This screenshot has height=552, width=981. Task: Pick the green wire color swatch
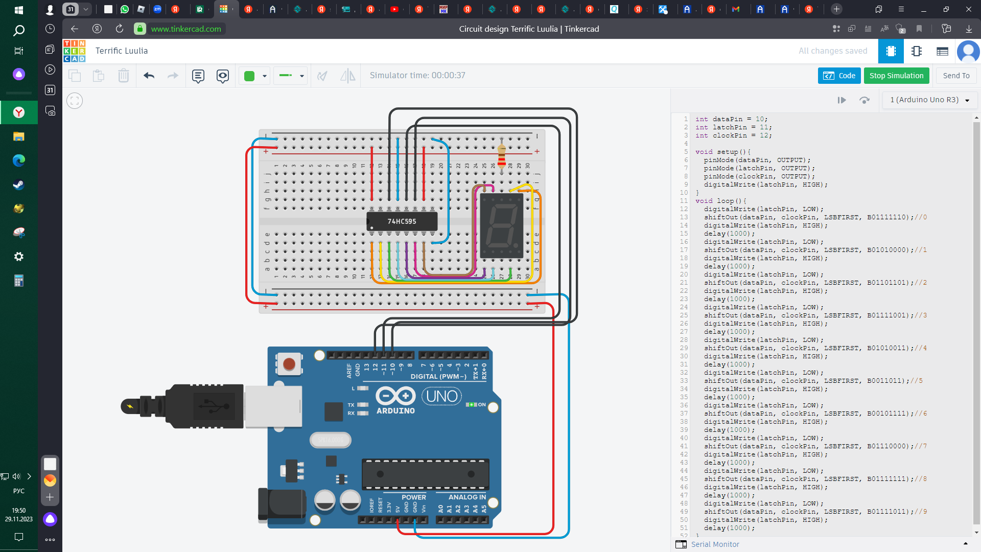click(x=250, y=75)
